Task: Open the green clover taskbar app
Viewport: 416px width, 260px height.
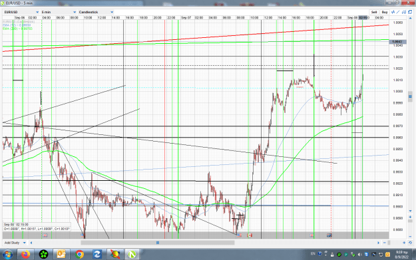Action: [43, 255]
